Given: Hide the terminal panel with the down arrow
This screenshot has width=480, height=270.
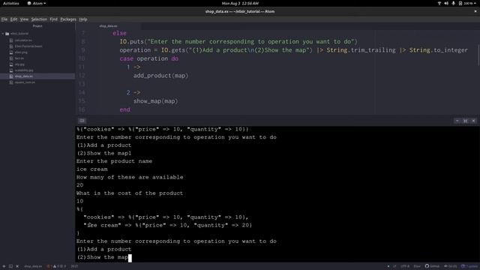Looking at the screenshot, I should tap(457, 121).
